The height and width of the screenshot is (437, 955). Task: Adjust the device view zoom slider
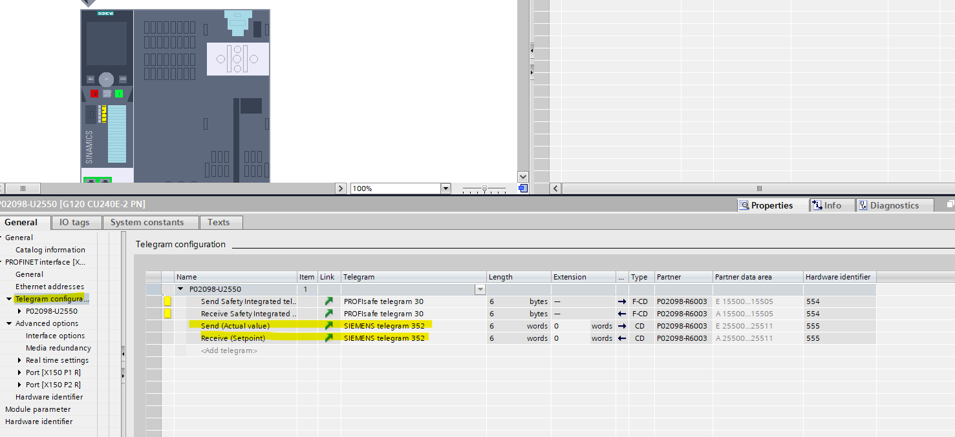(x=484, y=188)
